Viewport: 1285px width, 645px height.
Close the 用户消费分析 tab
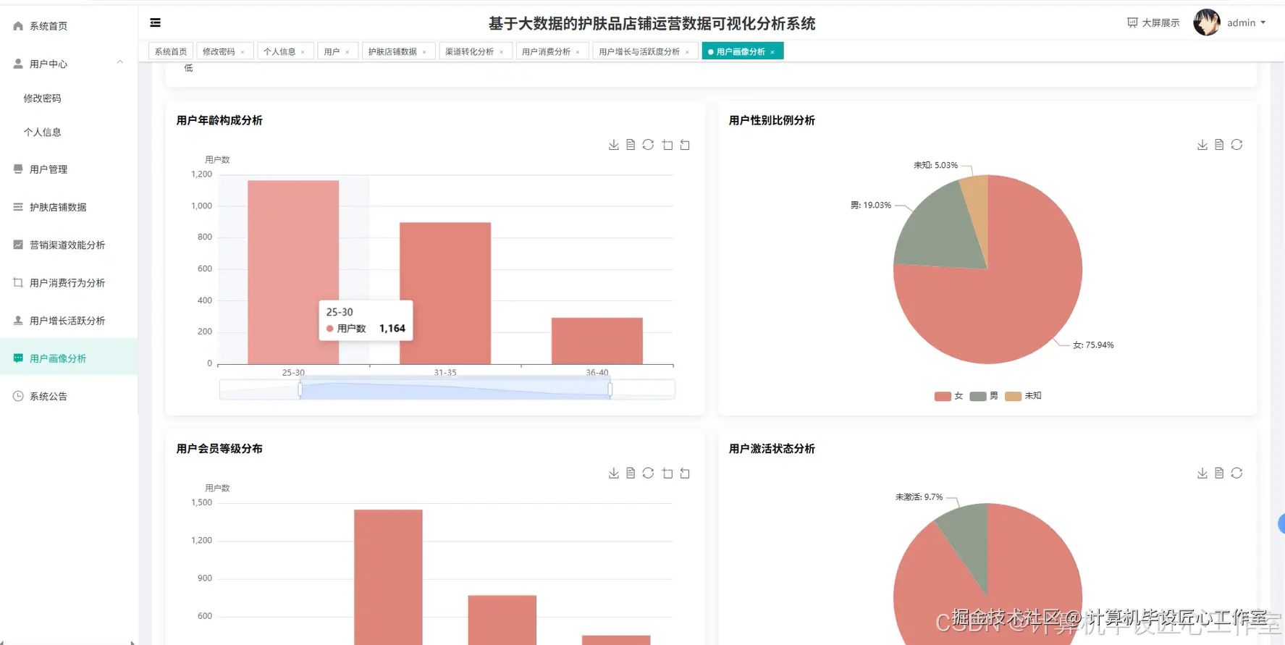pos(578,52)
